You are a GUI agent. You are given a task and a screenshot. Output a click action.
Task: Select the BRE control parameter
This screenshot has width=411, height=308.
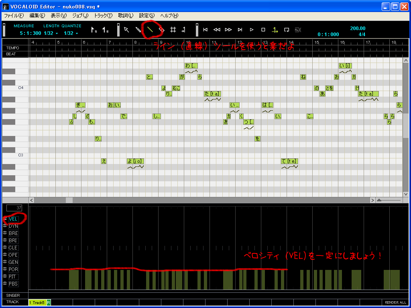pyautogui.click(x=13, y=233)
